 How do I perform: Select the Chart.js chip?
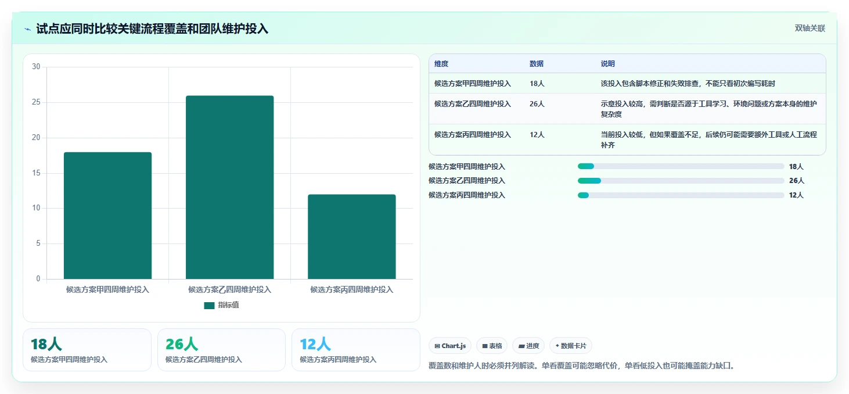coord(450,346)
